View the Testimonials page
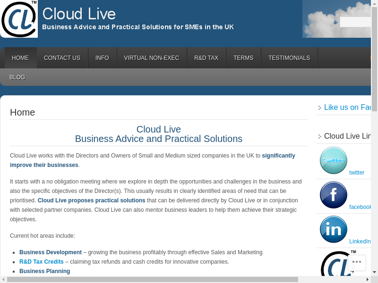The image size is (378, 283). click(289, 58)
